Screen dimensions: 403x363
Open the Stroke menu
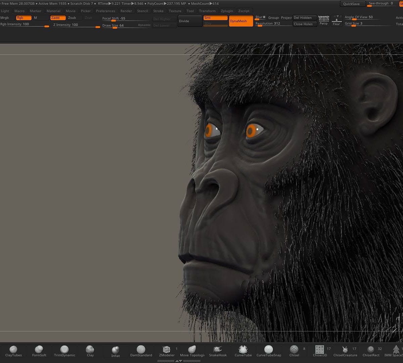tap(159, 11)
